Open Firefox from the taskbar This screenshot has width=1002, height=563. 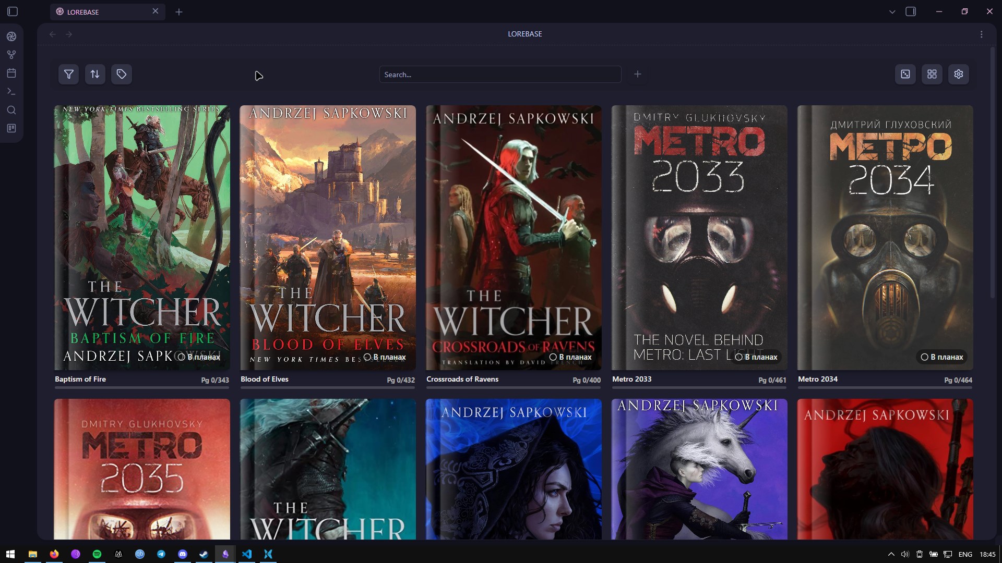click(54, 554)
